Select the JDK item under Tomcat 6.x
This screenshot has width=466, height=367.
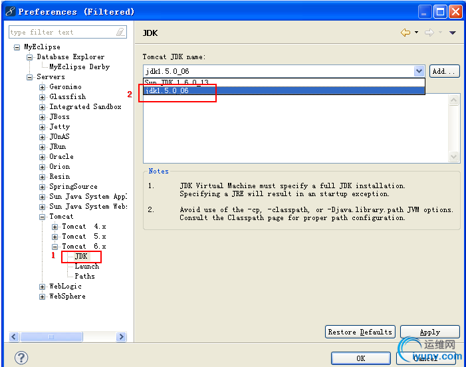[x=81, y=257]
